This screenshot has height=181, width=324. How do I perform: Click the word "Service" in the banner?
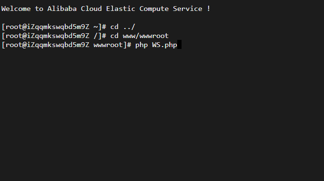click(188, 9)
